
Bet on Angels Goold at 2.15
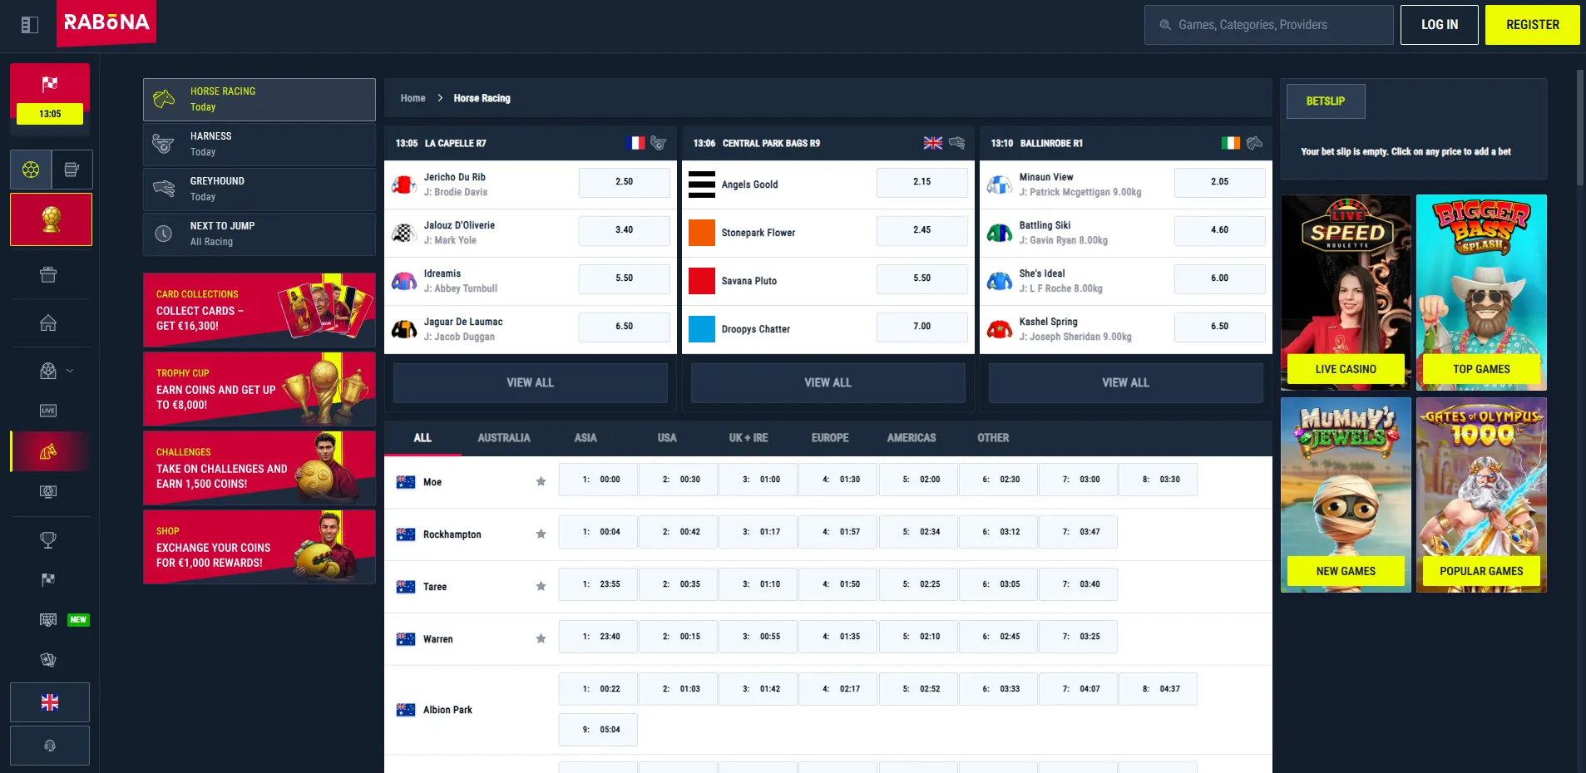point(922,182)
